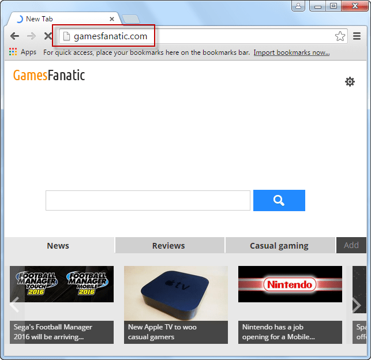Switch to the Reviews tab
The image size is (371, 360).
coord(168,246)
